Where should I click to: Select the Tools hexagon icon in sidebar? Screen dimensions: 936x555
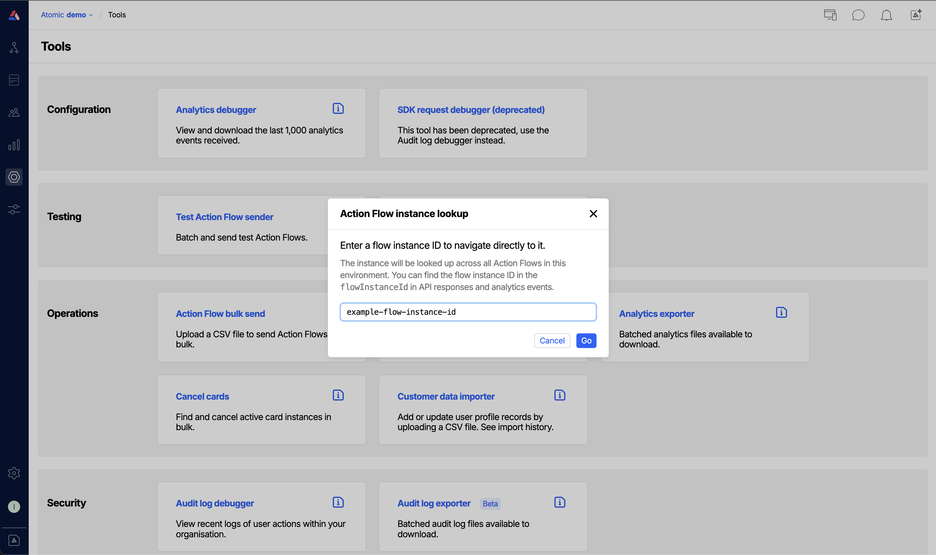pos(14,177)
